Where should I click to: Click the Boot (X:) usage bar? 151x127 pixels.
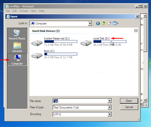61,54
